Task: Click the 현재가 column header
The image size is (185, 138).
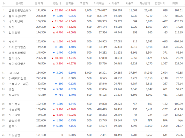Action: (39, 3)
